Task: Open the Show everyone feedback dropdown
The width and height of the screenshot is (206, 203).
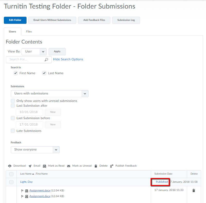Action: (x=35, y=150)
